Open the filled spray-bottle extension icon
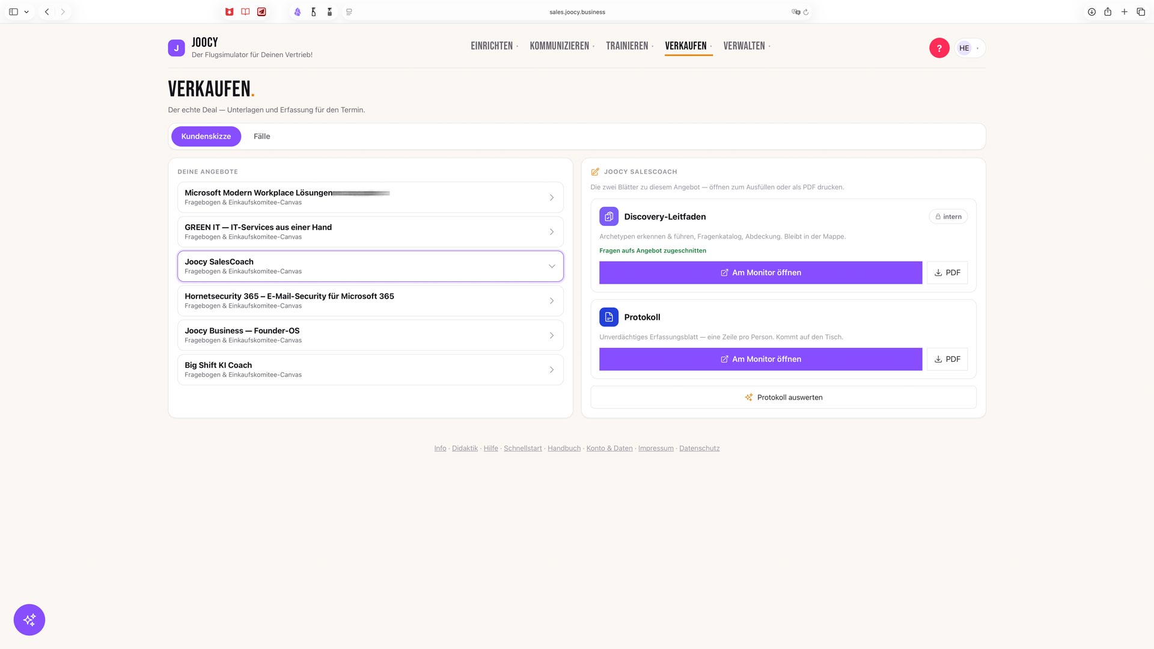The image size is (1154, 649). tap(329, 12)
